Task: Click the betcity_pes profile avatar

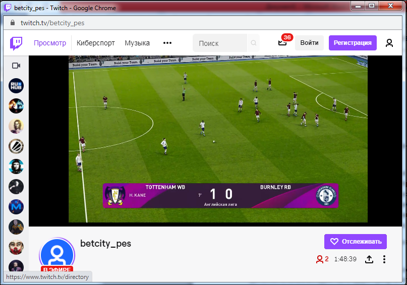Action: [x=57, y=255]
